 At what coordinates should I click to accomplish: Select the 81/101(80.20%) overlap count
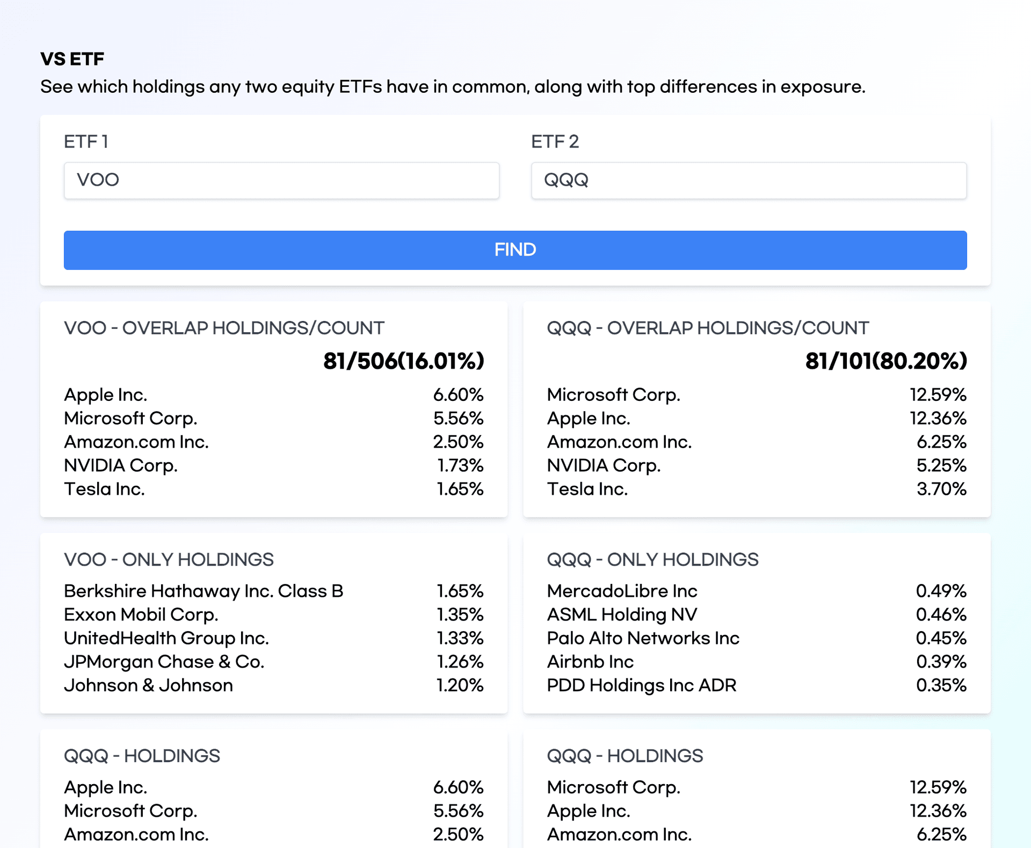886,361
